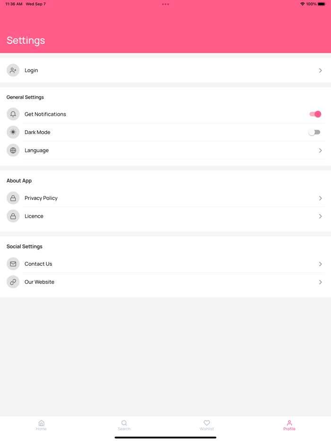Open the Login row chevron
The width and height of the screenshot is (331, 441).
(x=320, y=70)
